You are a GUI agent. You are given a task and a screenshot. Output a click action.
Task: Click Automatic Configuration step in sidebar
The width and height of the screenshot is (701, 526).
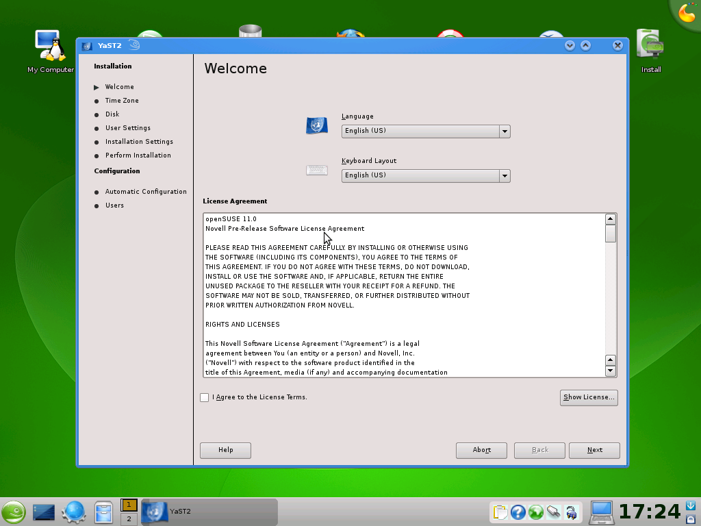pos(146,192)
